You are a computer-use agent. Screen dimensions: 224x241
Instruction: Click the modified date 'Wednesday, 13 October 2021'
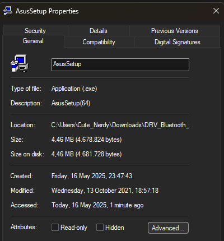(92, 191)
